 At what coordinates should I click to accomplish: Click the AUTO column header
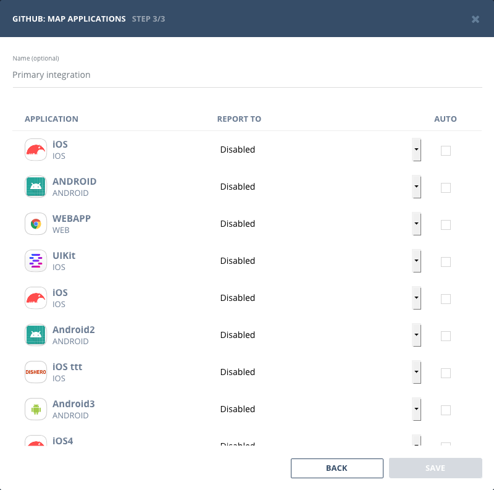pos(446,119)
